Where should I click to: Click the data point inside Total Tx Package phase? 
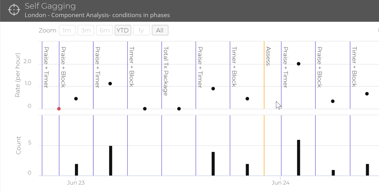coord(179,109)
